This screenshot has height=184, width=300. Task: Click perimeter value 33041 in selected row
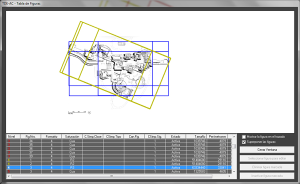coord(217,167)
